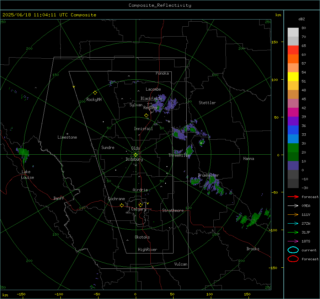Click the yellow diamond marker below RedDeer label

[146, 116]
